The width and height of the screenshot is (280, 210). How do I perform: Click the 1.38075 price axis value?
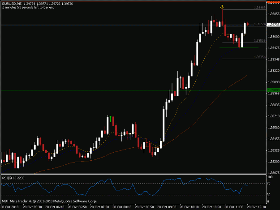[x=274, y=173]
